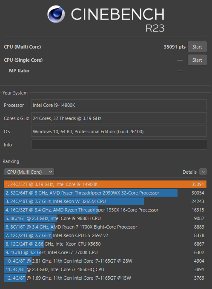
Task: Select ranking row Intel Xeon X5650
Action: [105, 244]
